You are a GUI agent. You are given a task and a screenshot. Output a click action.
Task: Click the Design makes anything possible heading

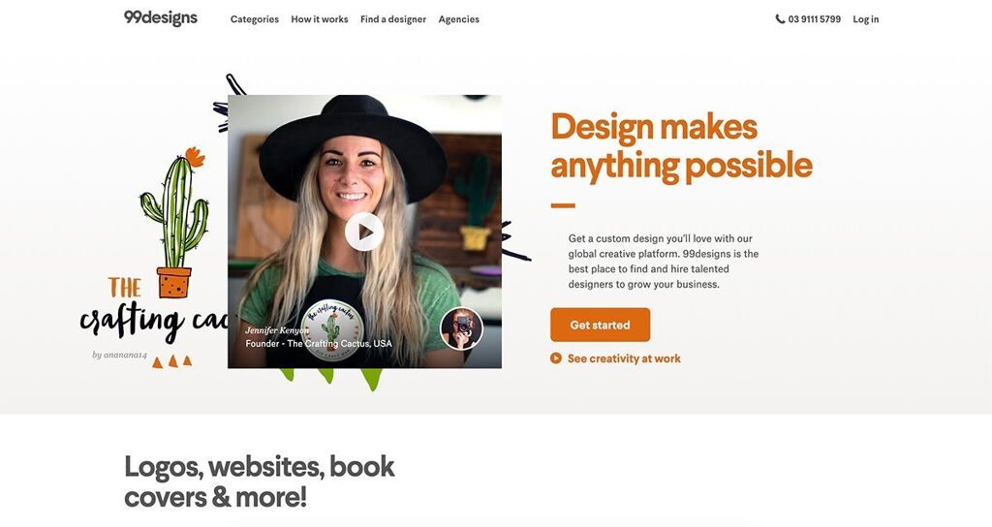[681, 147]
